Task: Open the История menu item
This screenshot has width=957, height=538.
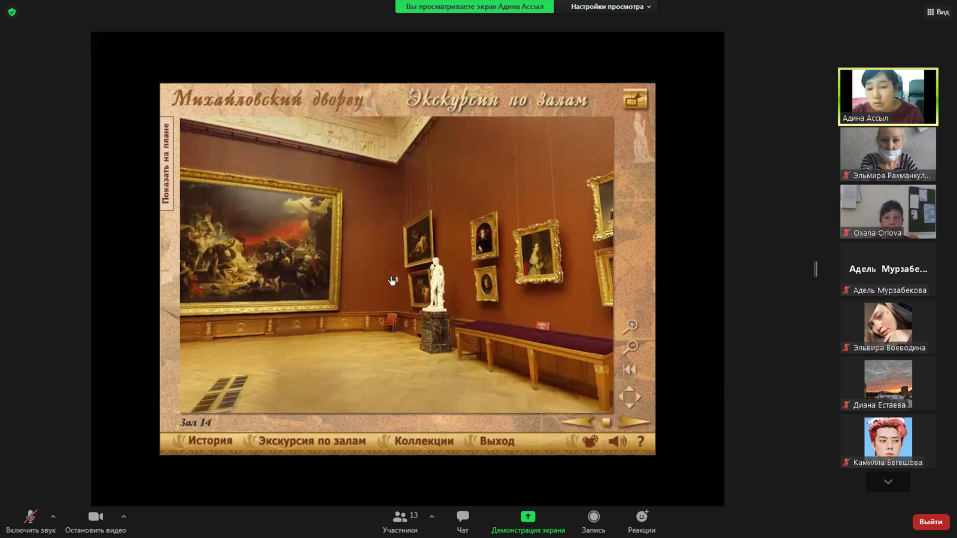Action: 210,441
